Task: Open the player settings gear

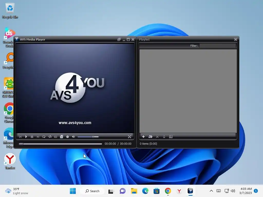Action: [x=68, y=137]
